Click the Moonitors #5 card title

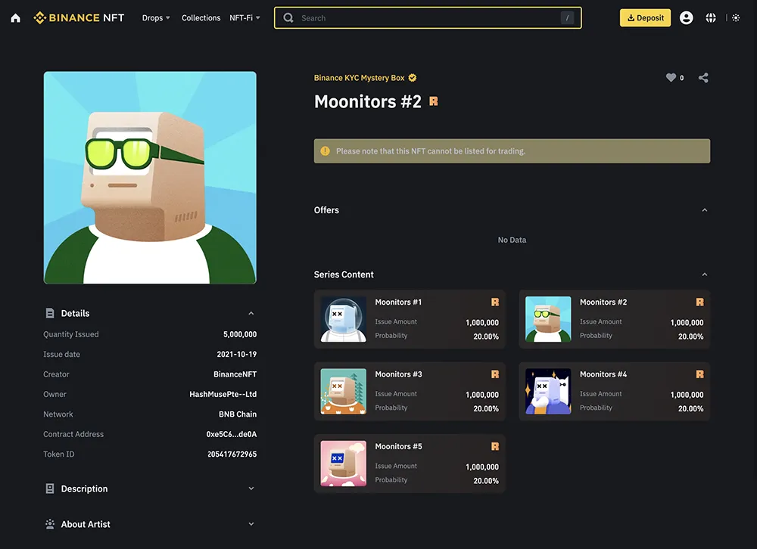(x=398, y=446)
